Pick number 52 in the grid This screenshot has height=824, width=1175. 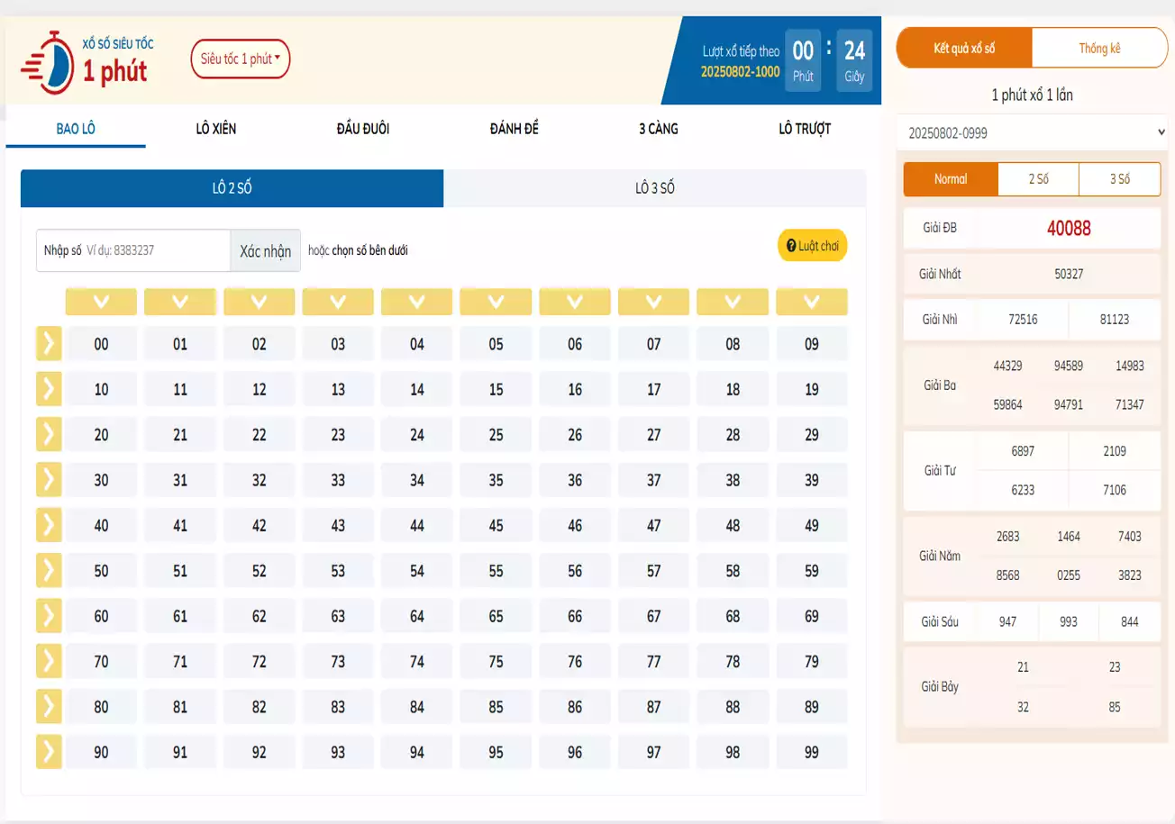click(x=260, y=570)
